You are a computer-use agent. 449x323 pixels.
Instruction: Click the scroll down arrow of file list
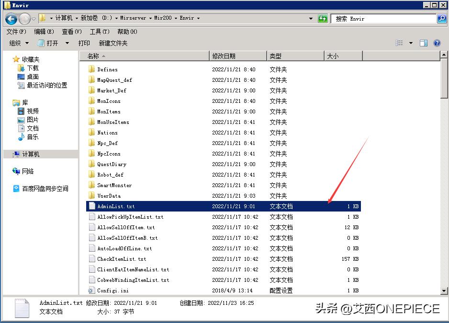click(444, 291)
